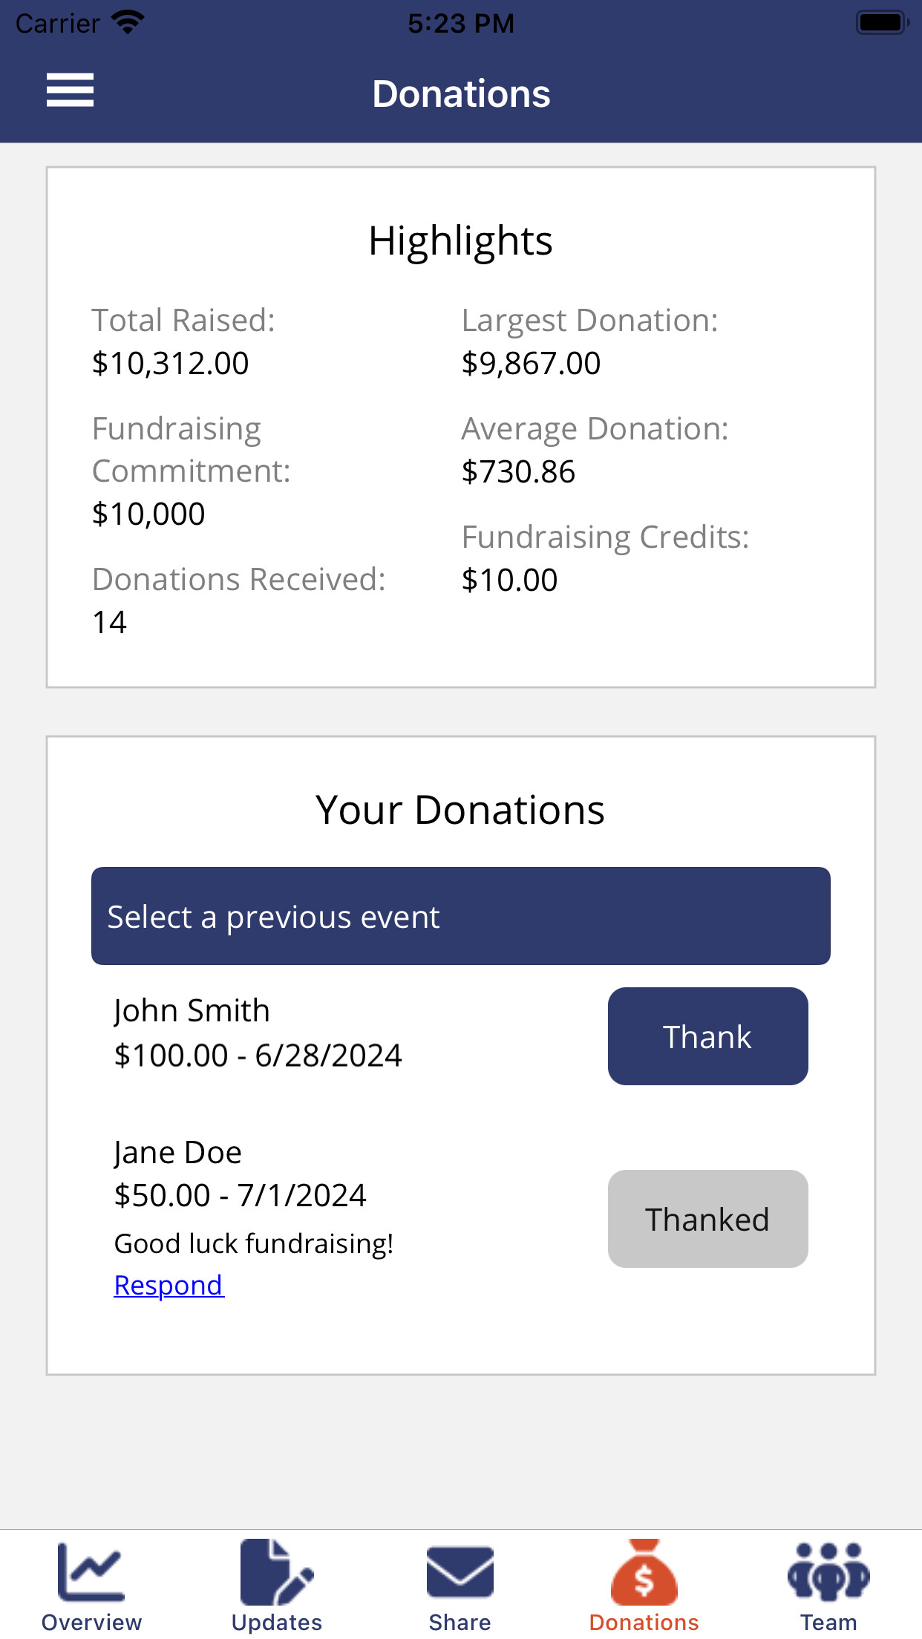Expand the Select a previous event dropdown

click(x=460, y=916)
